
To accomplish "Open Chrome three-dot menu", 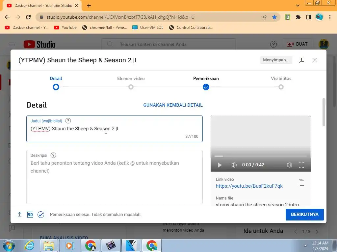I will pos(330,17).
